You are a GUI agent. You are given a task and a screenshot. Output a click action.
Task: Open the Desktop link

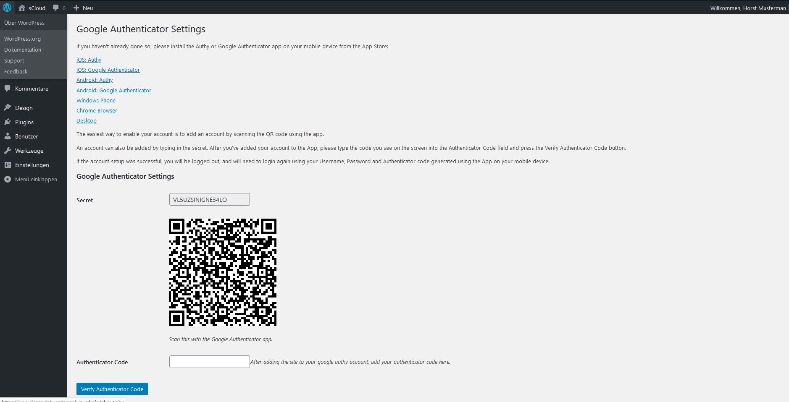pyautogui.click(x=87, y=120)
